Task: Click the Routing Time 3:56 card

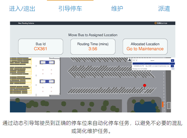Action: tap(93, 47)
